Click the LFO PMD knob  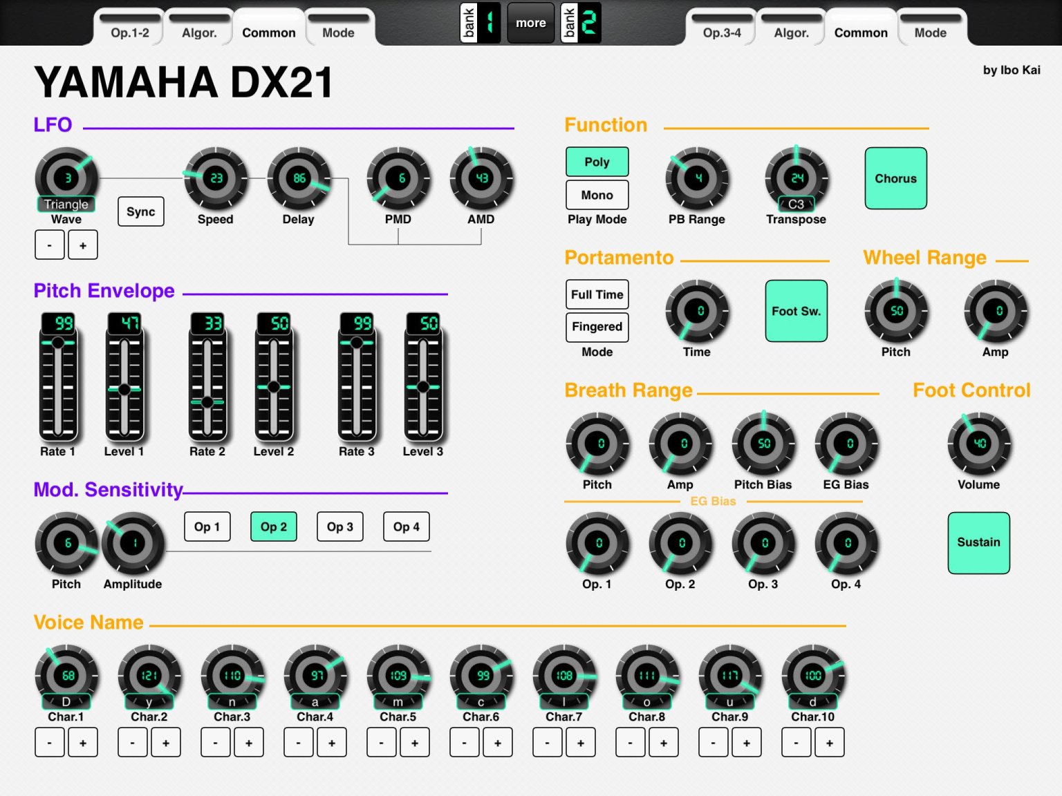click(x=398, y=178)
